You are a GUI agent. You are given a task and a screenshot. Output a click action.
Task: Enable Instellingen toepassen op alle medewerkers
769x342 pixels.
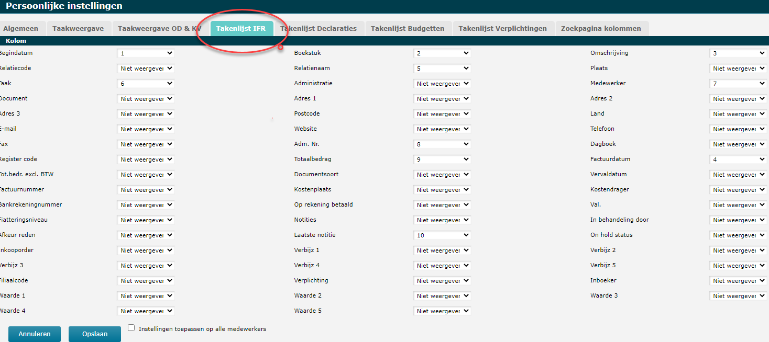pos(131,328)
